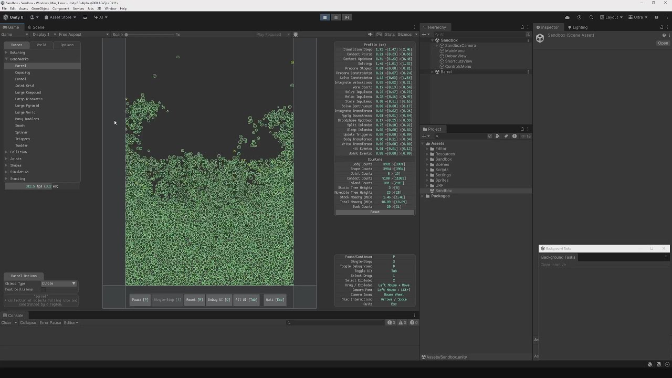Toggle the Shortcuts keyboard icon in Game view

pyautogui.click(x=379, y=35)
